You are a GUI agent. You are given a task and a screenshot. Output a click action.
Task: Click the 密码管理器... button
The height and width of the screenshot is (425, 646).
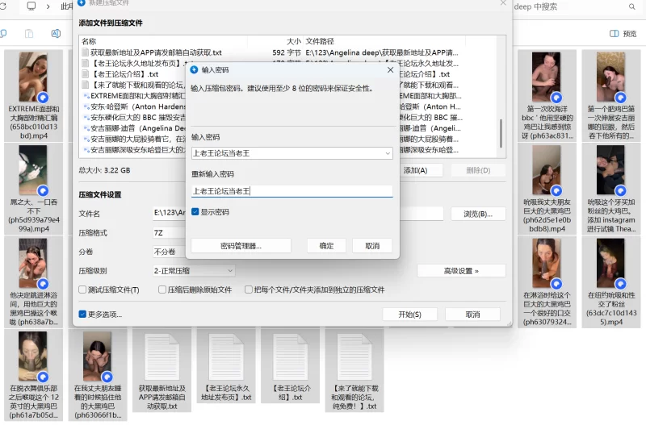240,246
